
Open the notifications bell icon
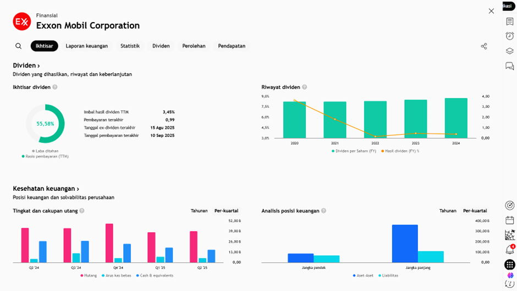coord(509,250)
